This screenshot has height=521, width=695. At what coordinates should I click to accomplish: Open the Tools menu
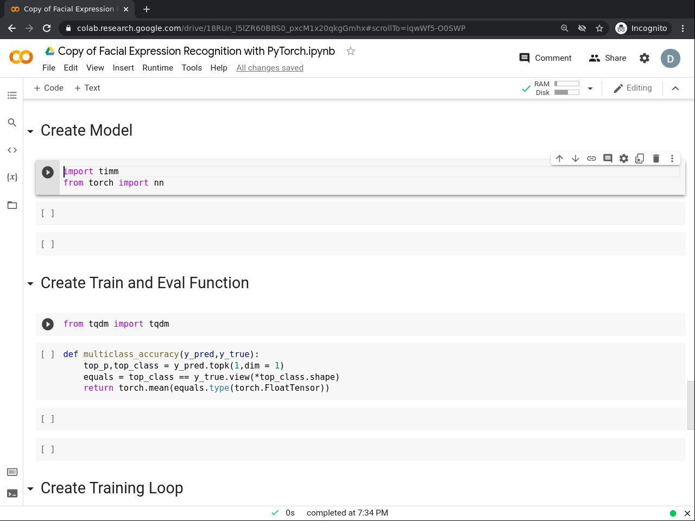192,68
